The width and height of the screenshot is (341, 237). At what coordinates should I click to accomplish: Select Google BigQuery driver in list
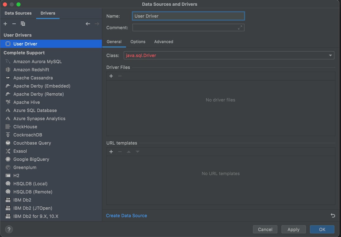tap(31, 159)
